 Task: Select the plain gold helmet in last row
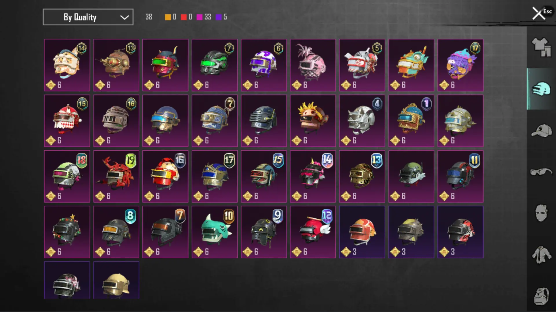point(116,280)
